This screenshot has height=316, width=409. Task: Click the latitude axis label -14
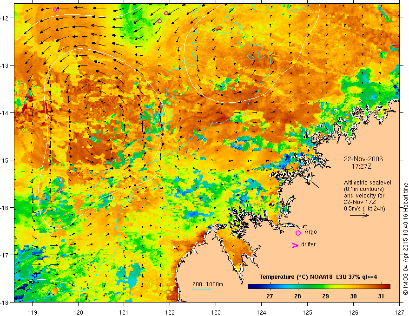click(5, 113)
